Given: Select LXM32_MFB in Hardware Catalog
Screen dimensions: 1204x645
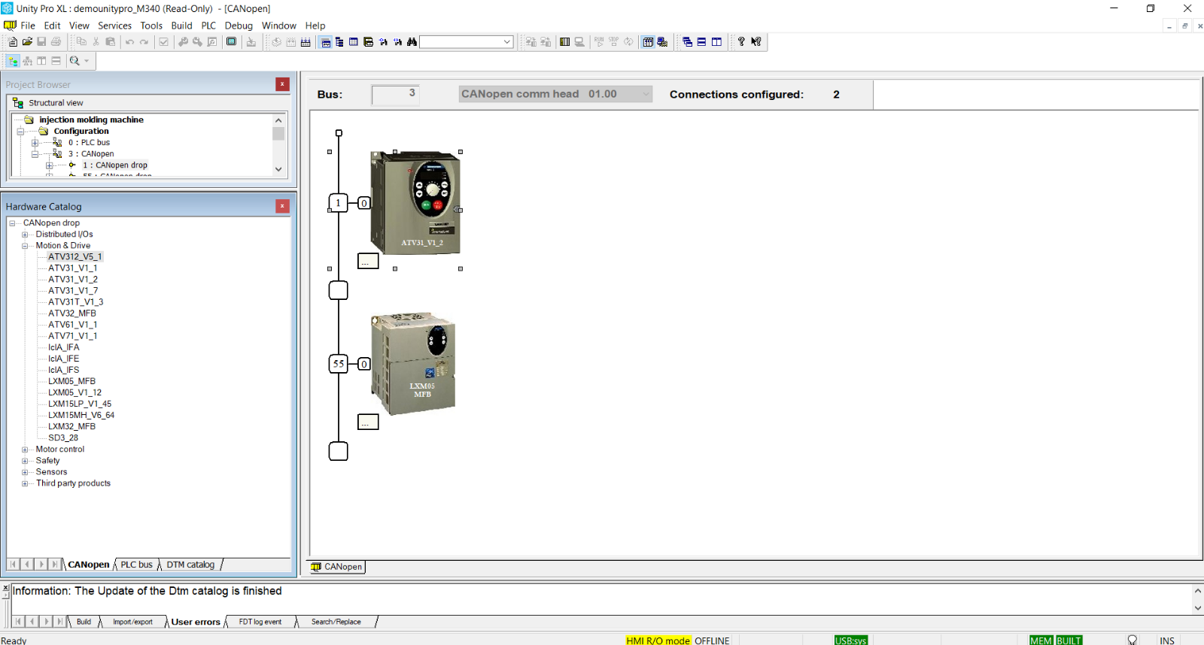Looking at the screenshot, I should point(71,427).
